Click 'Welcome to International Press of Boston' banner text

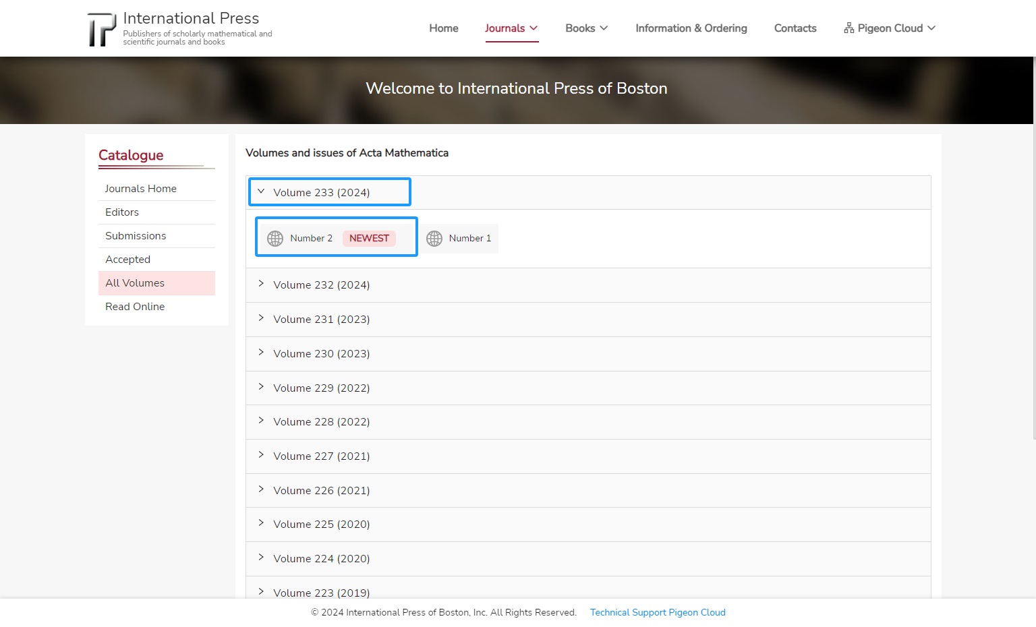[517, 88]
